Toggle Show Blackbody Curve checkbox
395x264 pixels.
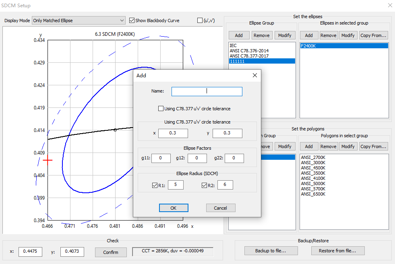coord(132,21)
